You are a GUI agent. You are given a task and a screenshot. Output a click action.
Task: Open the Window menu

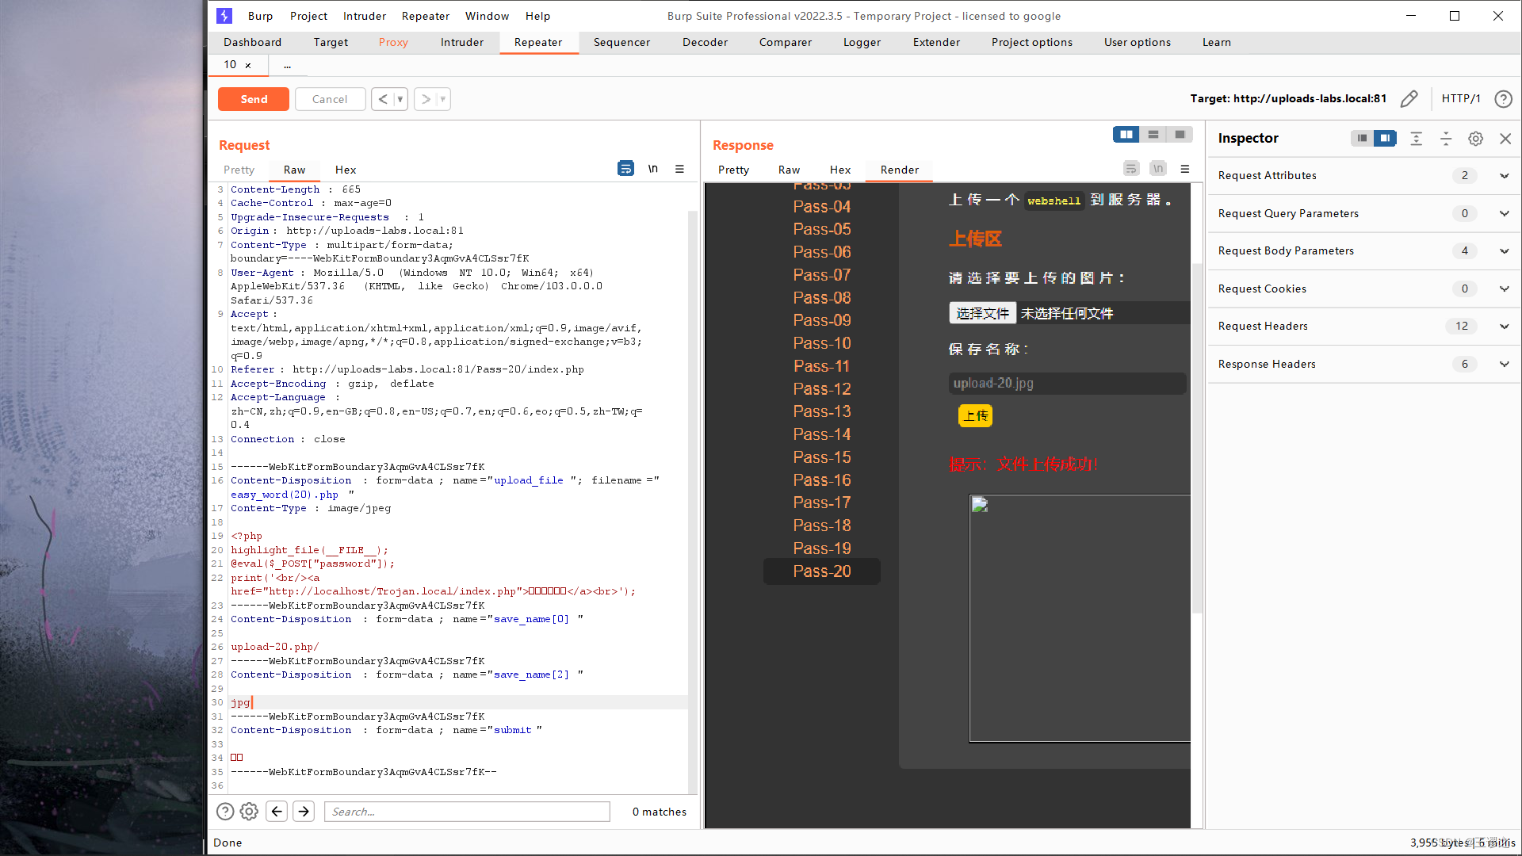pyautogui.click(x=487, y=16)
